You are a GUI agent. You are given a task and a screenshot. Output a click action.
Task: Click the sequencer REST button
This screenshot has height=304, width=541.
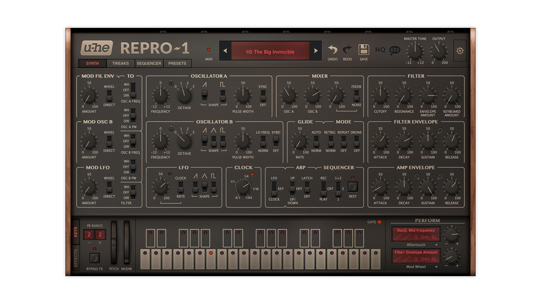pos(353,187)
